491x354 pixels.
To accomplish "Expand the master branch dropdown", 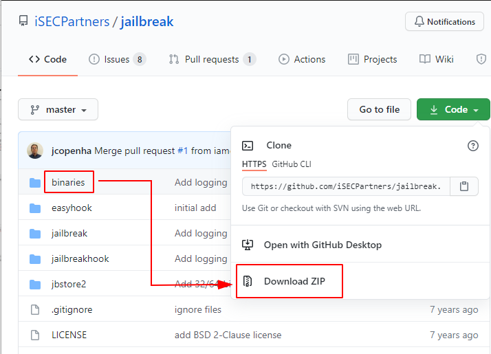I will (x=58, y=110).
